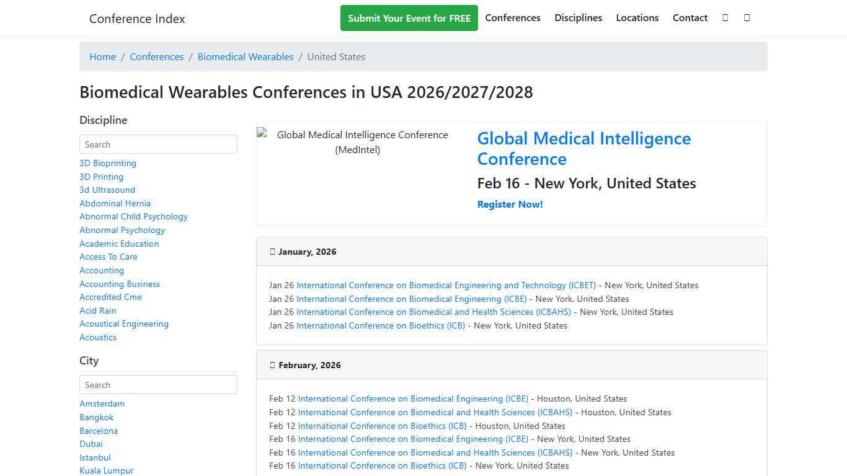Select the Acoustical Engineering discipline filter

tap(124, 324)
